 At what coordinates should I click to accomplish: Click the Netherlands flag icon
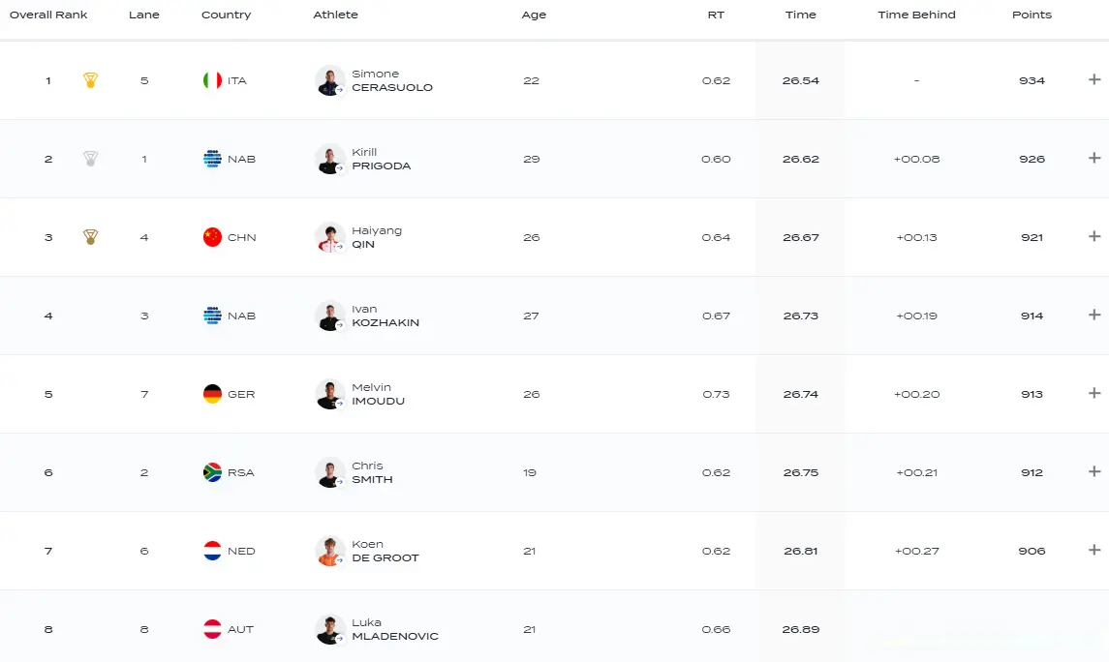[212, 551]
